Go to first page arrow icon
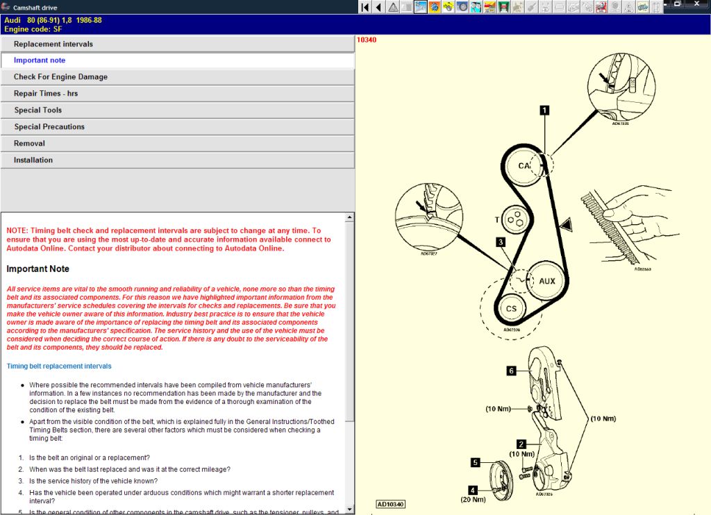The height and width of the screenshot is (515, 711). pos(365,7)
